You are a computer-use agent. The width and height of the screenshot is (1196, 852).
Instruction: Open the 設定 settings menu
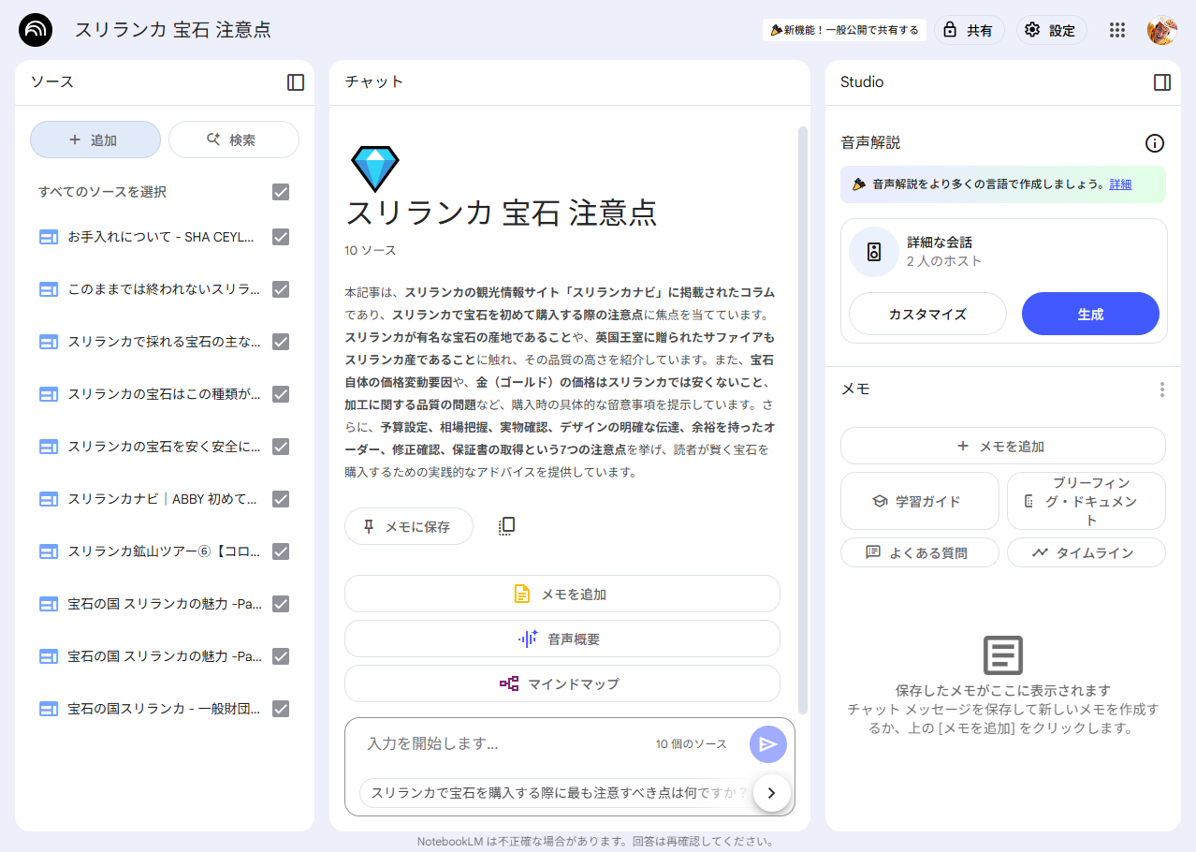(x=1051, y=30)
